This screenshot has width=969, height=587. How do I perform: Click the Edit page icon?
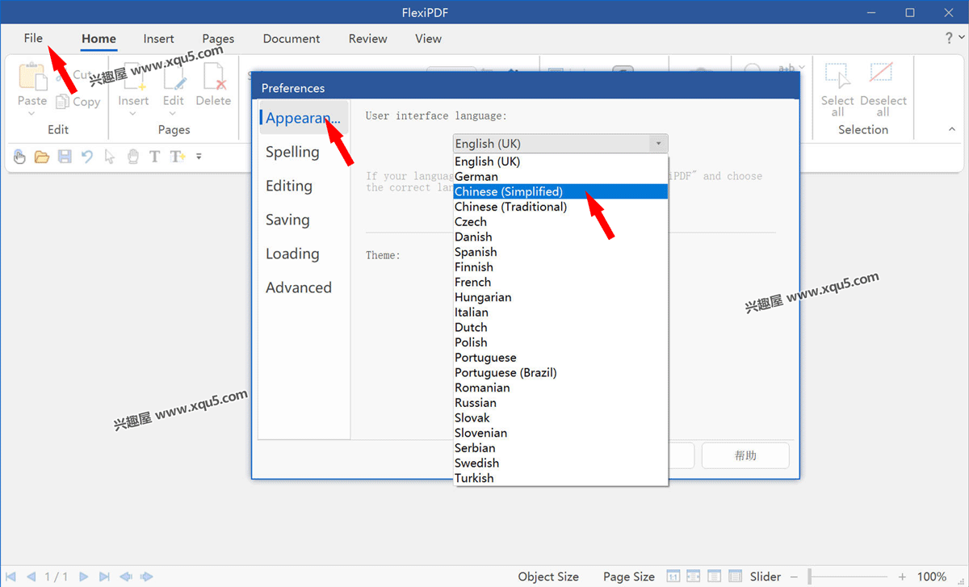(x=174, y=76)
